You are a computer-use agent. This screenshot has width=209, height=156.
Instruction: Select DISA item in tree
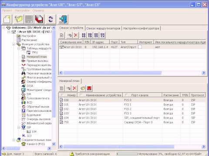pyautogui.click(x=30, y=86)
